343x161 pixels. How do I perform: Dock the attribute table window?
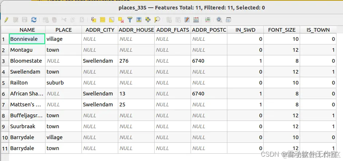[x=228, y=20]
